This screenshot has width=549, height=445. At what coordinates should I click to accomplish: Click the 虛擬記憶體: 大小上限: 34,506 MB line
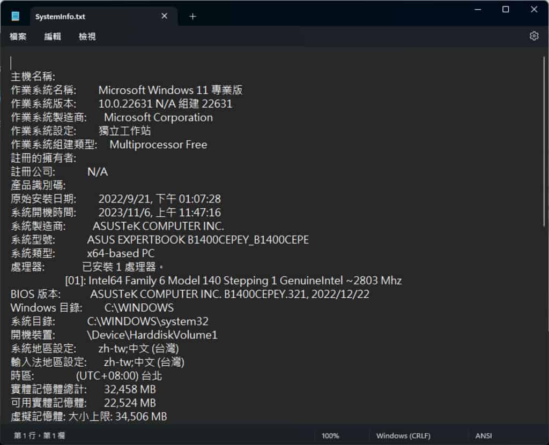[89, 417]
